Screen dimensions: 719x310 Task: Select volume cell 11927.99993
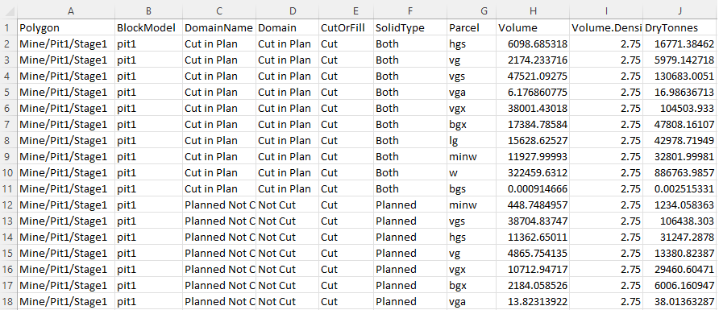coord(533,156)
